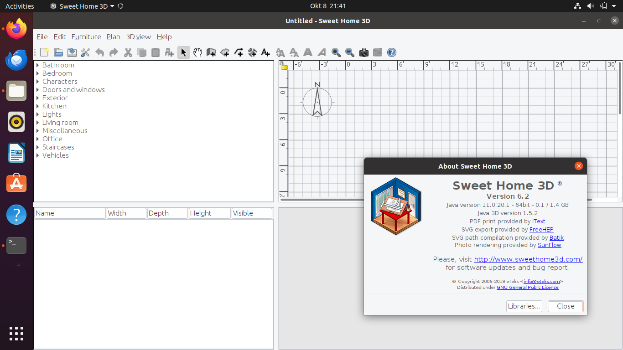Image resolution: width=623 pixels, height=350 pixels.
Task: Expand the Kitchen category arrow
Action: pyautogui.click(x=38, y=106)
